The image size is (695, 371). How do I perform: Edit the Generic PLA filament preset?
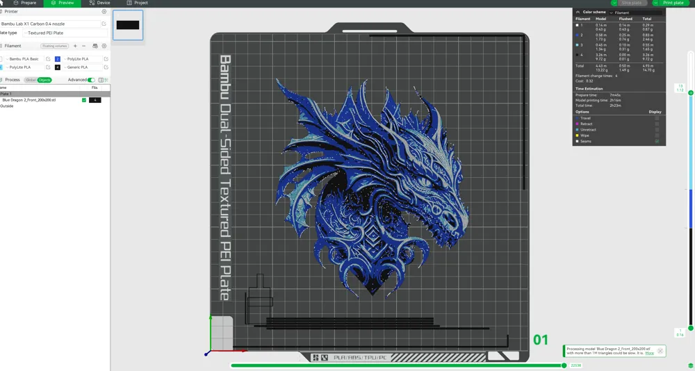106,67
